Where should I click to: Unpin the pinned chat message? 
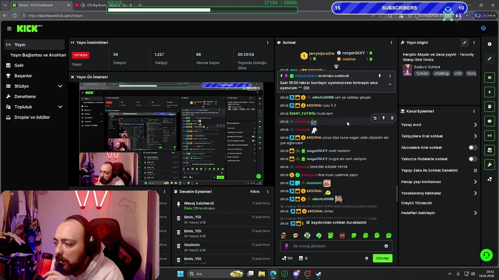tap(379, 76)
